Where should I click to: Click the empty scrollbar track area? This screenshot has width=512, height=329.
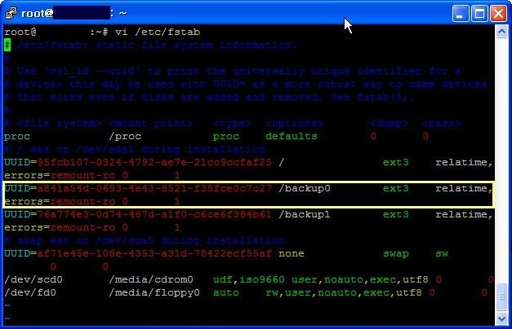[501, 160]
